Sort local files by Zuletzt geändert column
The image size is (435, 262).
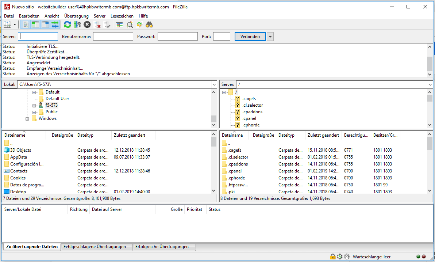tap(134, 135)
